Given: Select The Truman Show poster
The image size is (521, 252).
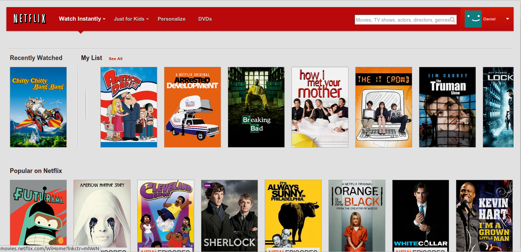Looking at the screenshot, I should click(447, 107).
